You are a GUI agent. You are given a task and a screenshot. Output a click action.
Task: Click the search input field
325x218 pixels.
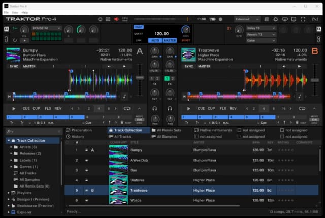(x=35, y=131)
